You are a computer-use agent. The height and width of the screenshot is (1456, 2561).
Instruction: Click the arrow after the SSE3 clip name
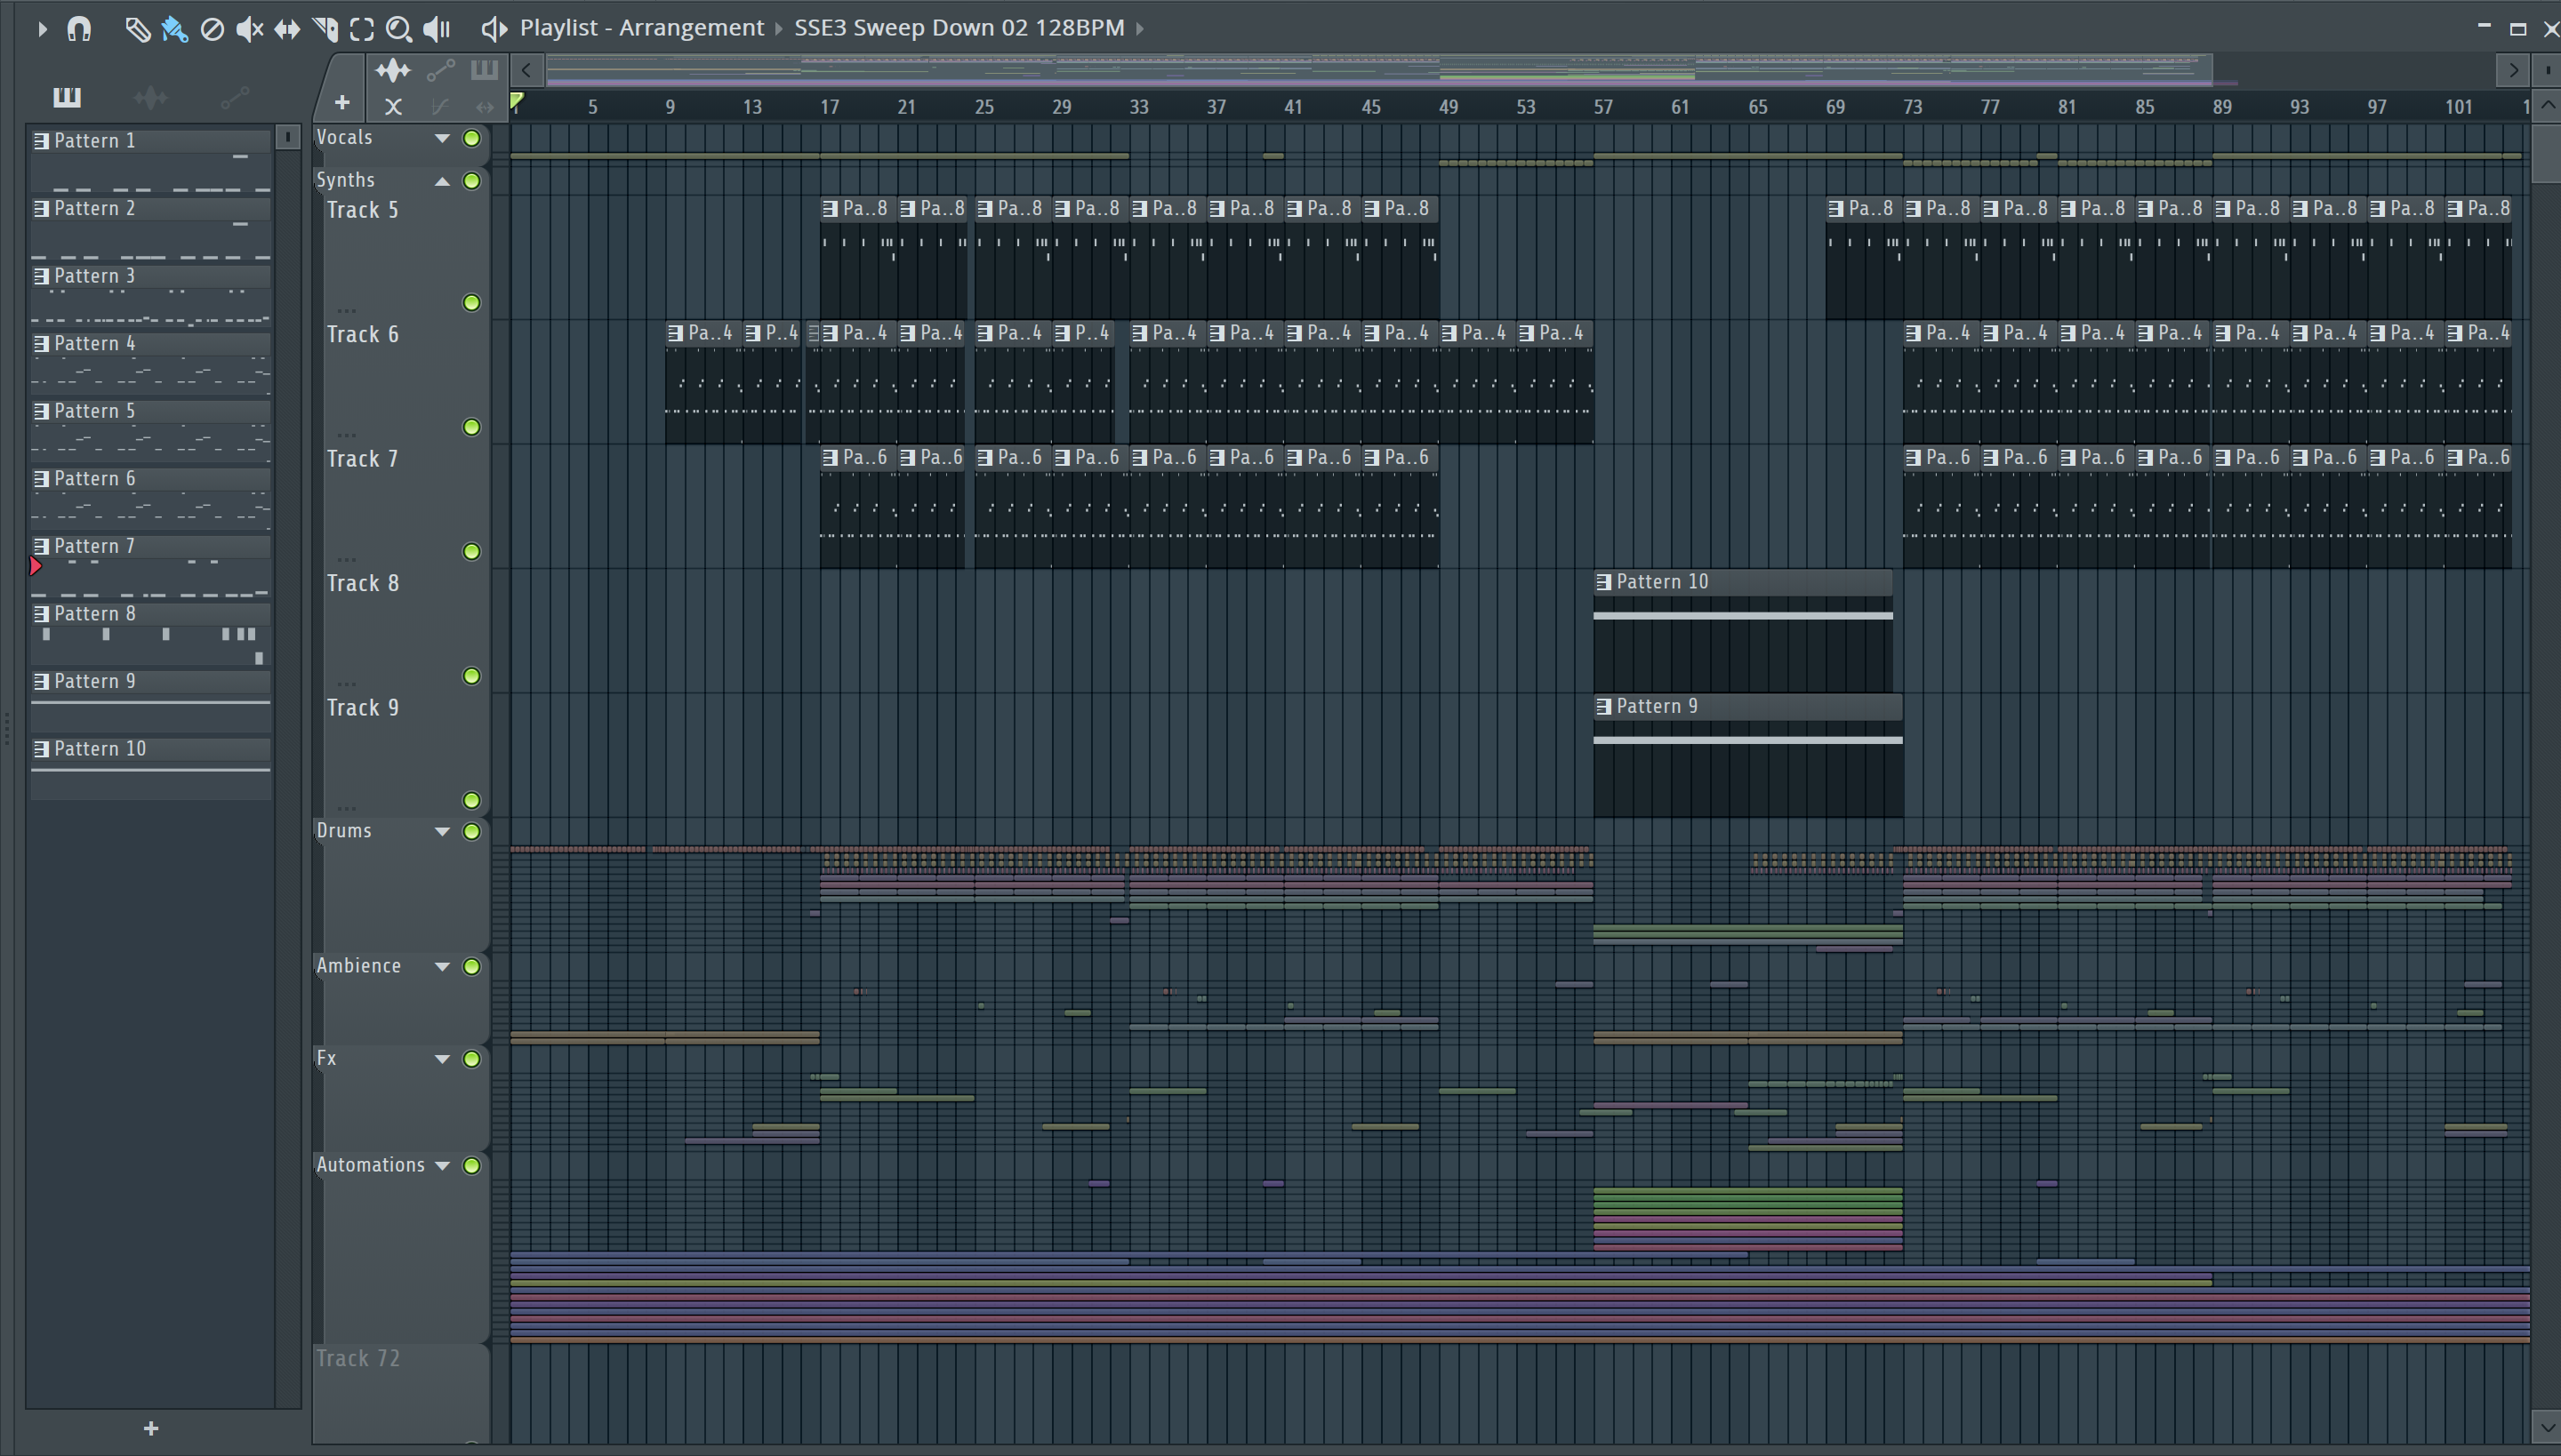1139,28
